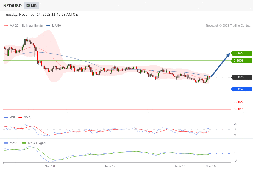Click the Nov 12 date axis label
253x171 pixels.
110,166
